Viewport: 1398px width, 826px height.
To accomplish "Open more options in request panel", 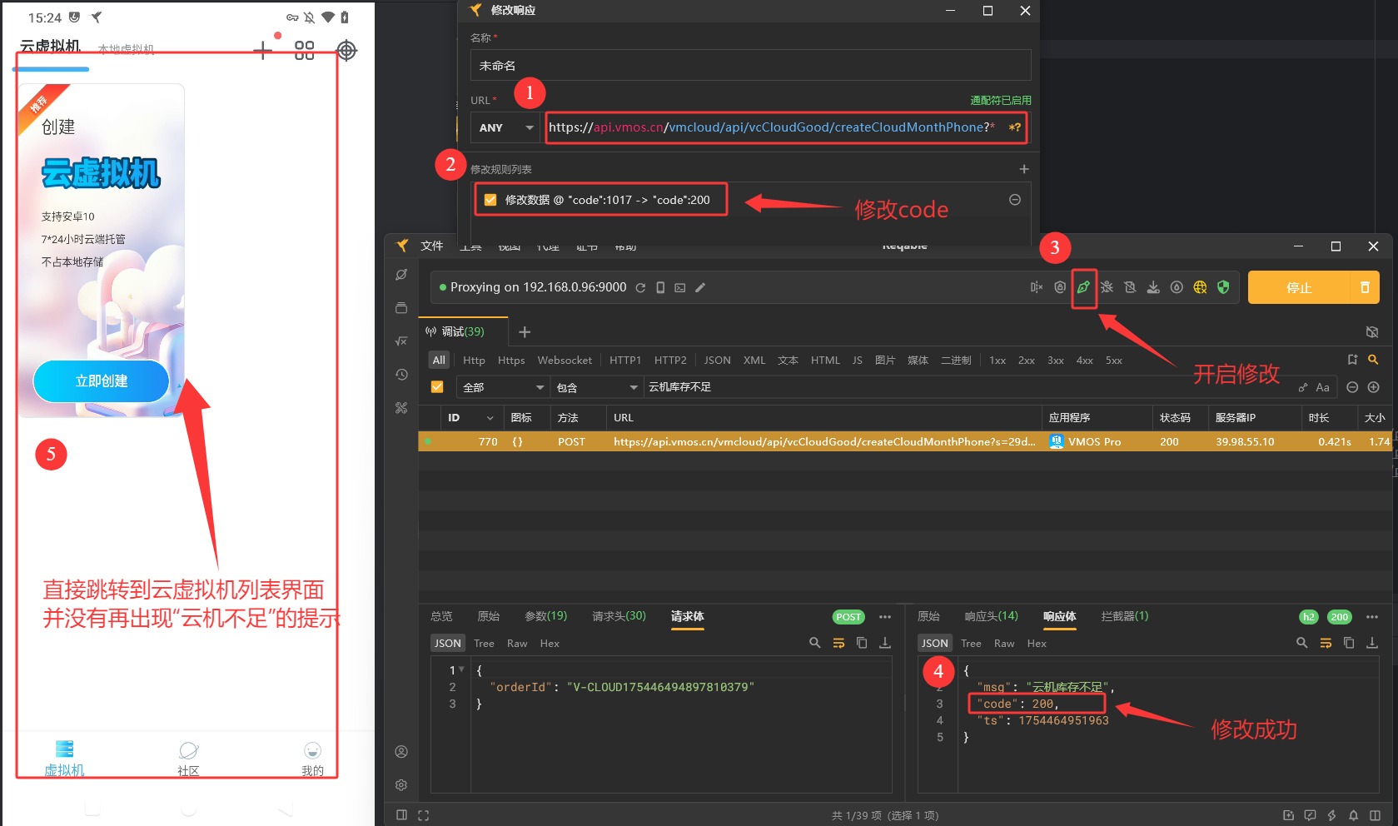I will pyautogui.click(x=885, y=617).
